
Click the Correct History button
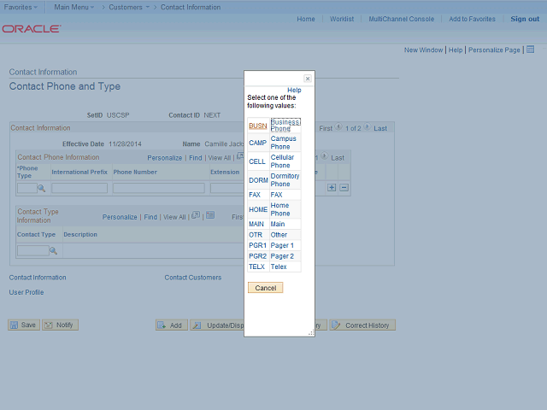pyautogui.click(x=362, y=325)
